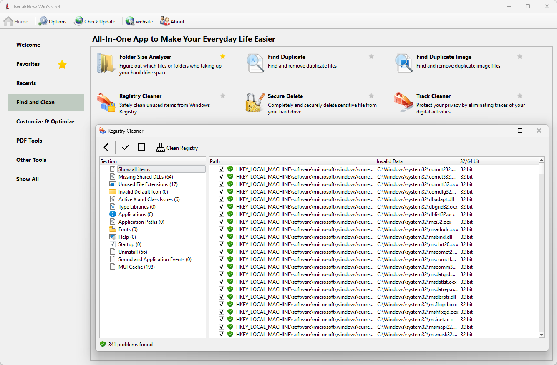Open the website toolbar link
The width and height of the screenshot is (557, 365).
(x=139, y=21)
